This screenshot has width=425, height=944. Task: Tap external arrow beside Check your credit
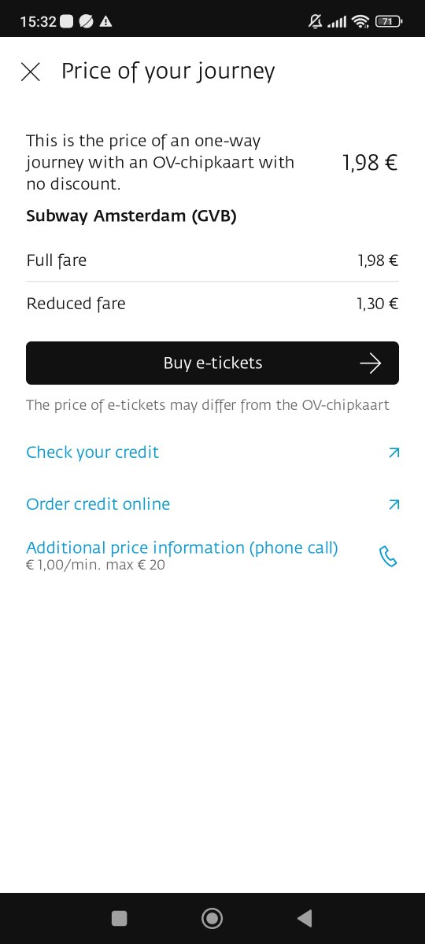point(394,453)
